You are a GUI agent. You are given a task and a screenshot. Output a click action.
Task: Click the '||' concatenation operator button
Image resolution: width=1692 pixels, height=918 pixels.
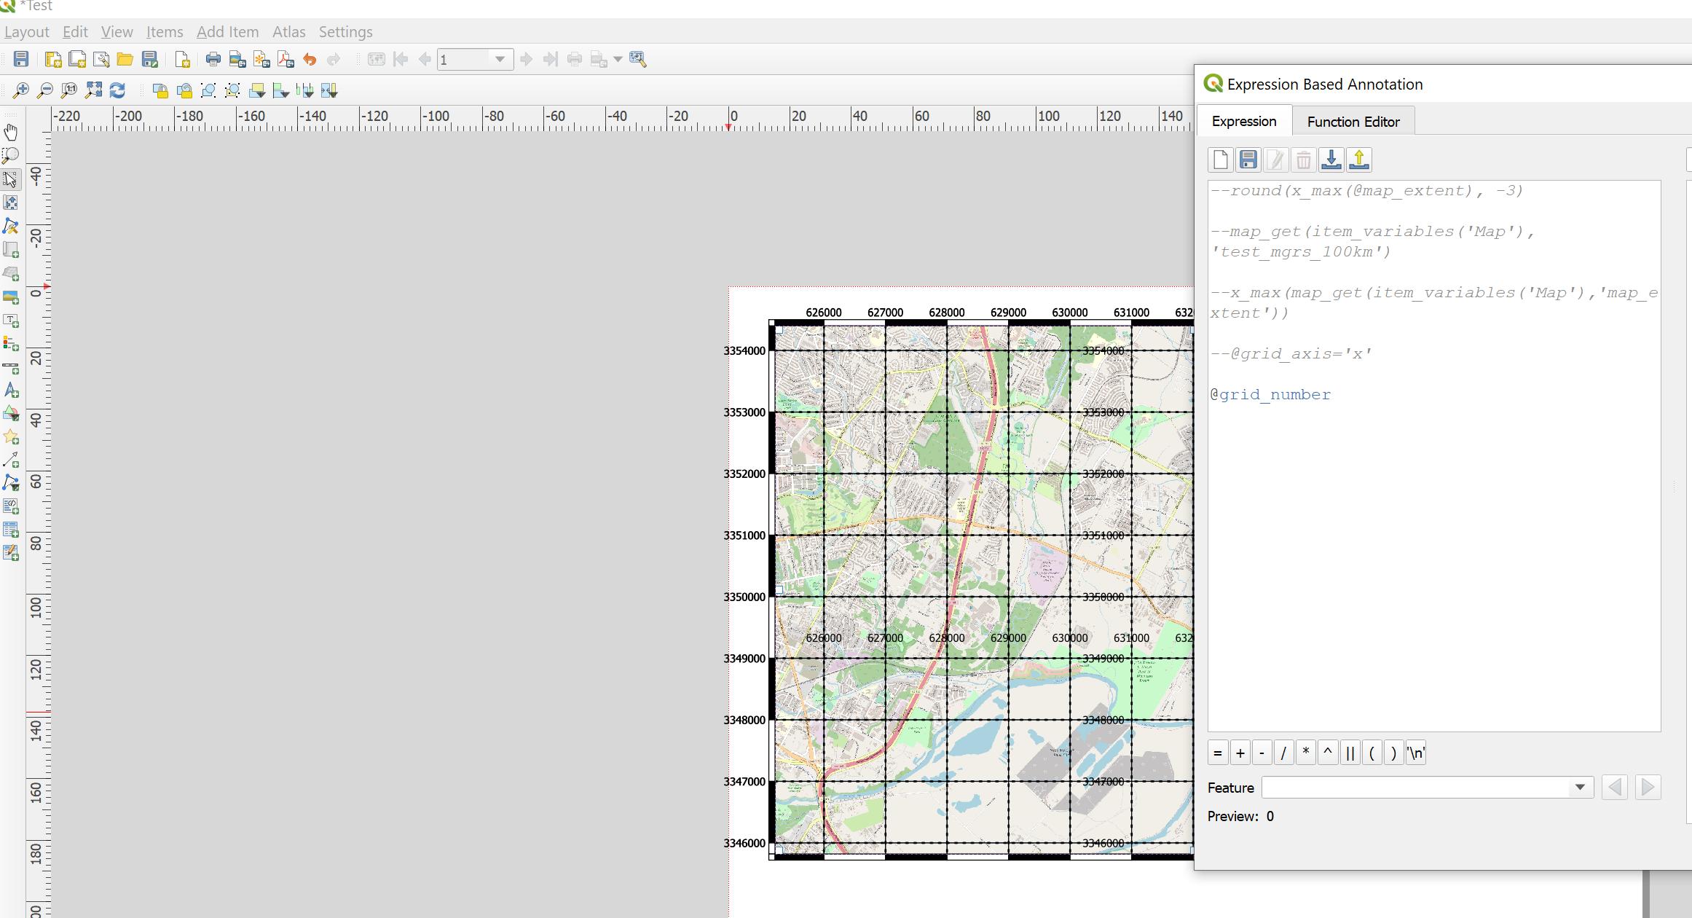pyautogui.click(x=1350, y=753)
